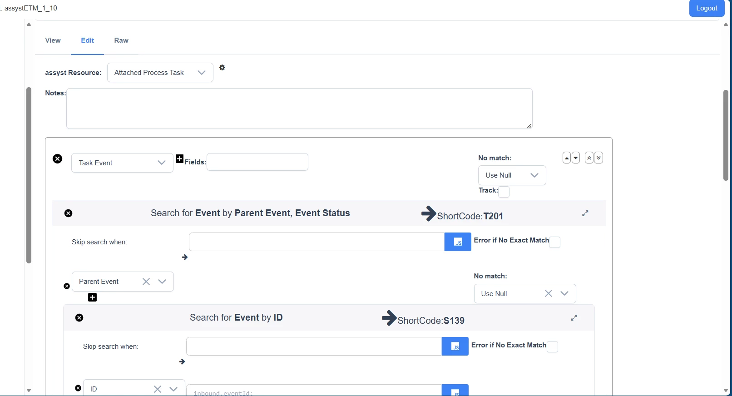
Task: Click the gear icon beside assyst Resource
Action: click(222, 68)
